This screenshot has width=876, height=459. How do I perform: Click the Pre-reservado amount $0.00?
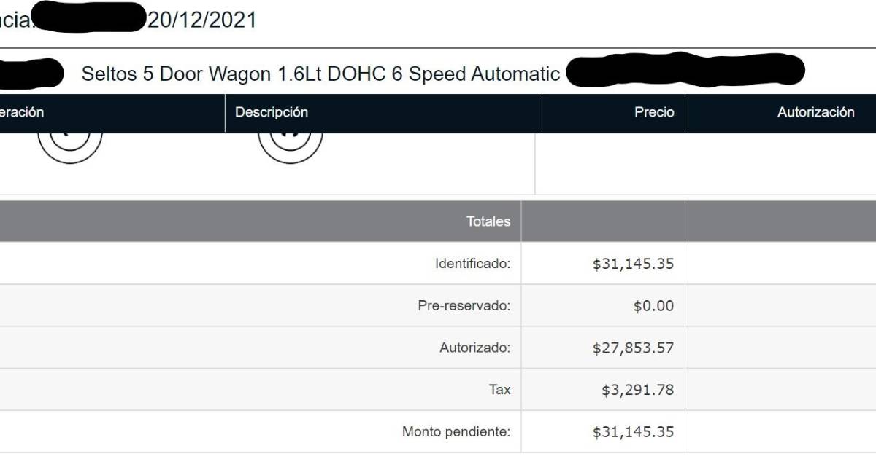(x=653, y=306)
